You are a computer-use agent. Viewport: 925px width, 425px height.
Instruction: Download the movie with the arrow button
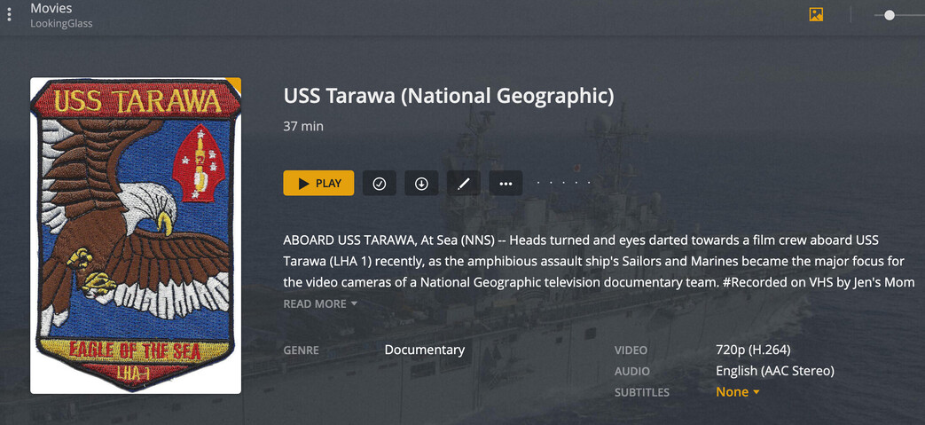click(x=421, y=183)
